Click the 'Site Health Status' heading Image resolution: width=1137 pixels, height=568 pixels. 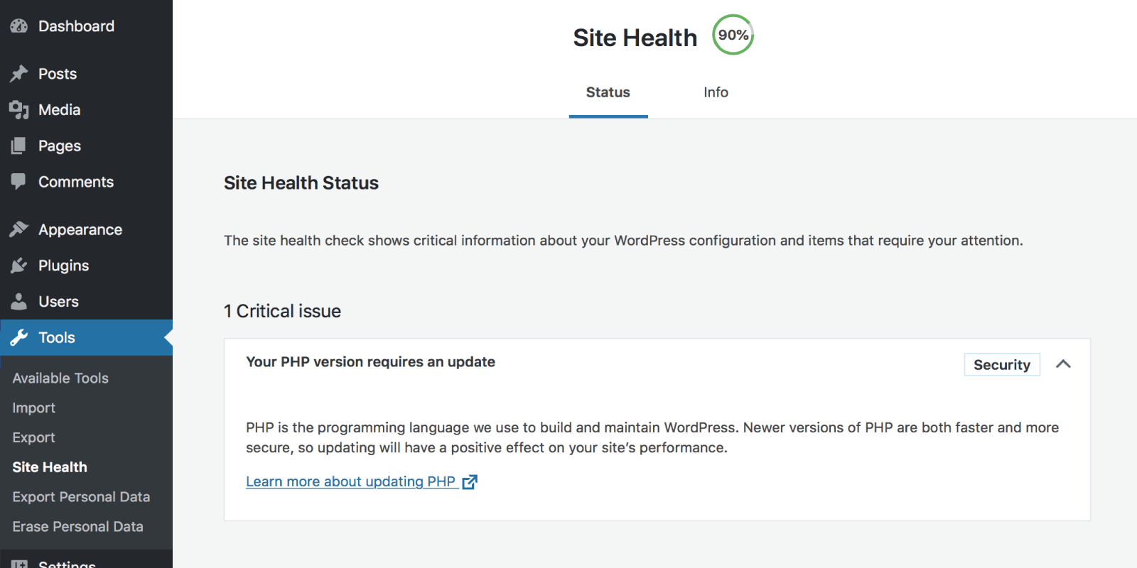click(301, 183)
